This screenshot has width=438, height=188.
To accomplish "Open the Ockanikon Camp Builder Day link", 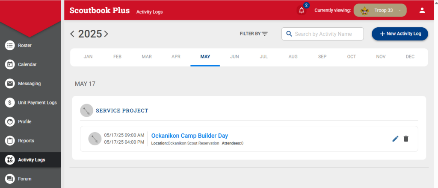I will coord(189,136).
